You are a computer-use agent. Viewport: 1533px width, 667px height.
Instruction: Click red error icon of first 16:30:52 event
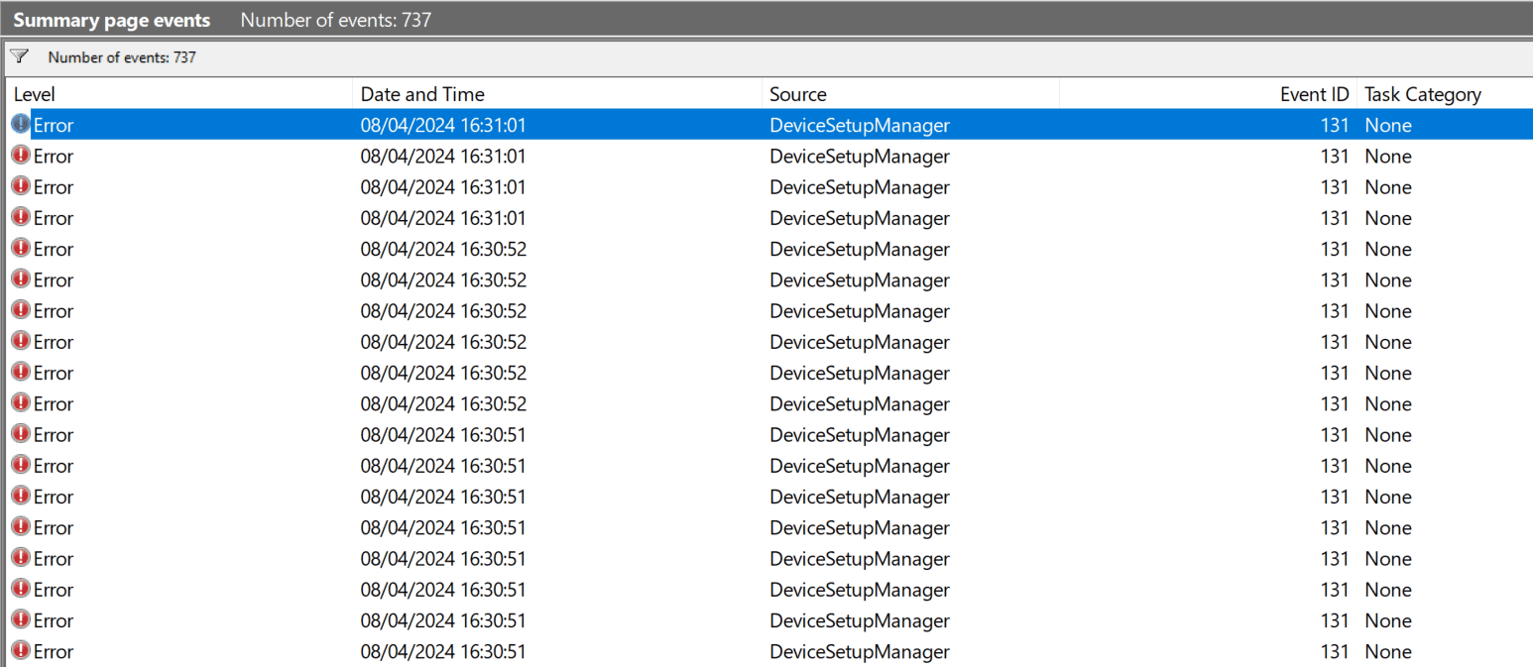[x=21, y=248]
